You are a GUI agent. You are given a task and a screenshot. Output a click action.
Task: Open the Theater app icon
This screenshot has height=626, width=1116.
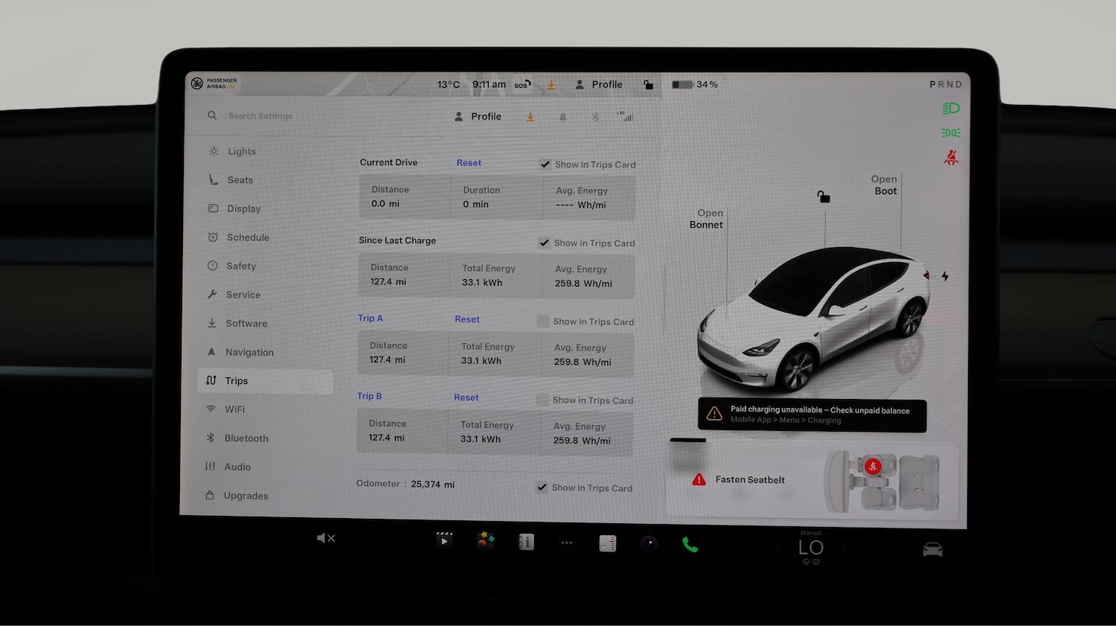[444, 540]
